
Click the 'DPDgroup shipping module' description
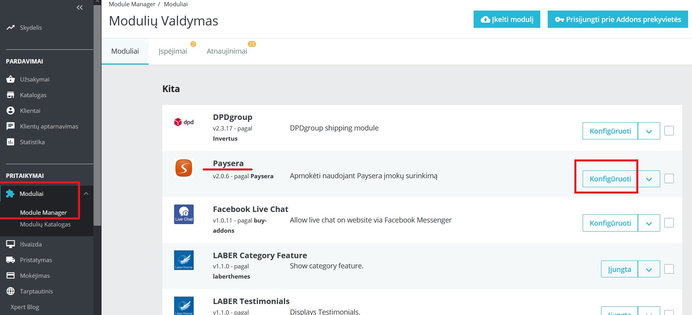pyautogui.click(x=334, y=128)
